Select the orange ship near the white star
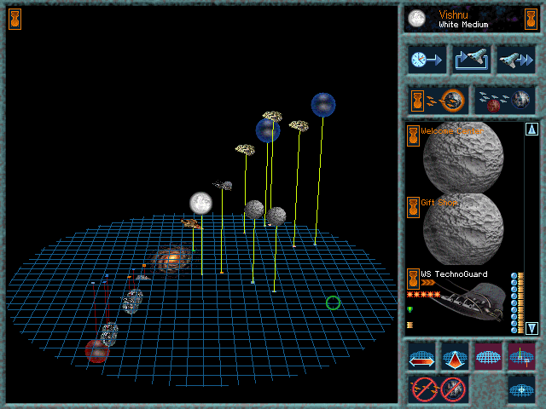Image resolution: width=546 pixels, height=409 pixels. point(191,223)
